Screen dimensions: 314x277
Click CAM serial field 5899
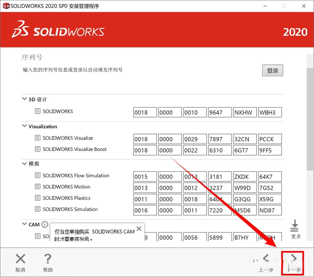[x=220, y=237]
